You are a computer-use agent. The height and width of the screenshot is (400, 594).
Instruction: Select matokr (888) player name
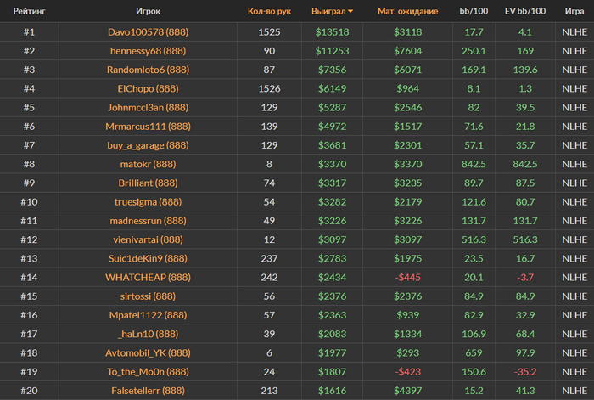[x=148, y=164]
